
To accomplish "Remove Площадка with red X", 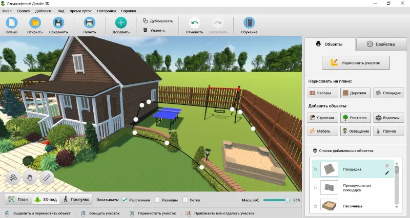I will [x=387, y=165].
